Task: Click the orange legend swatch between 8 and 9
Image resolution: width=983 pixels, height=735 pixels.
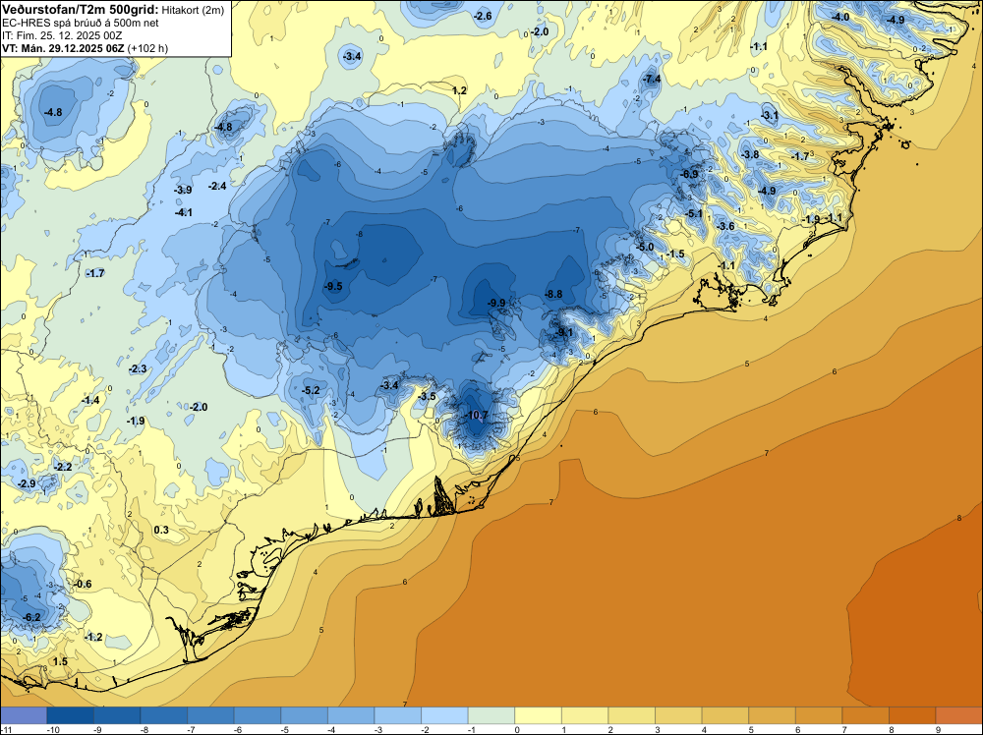Action: point(912,715)
